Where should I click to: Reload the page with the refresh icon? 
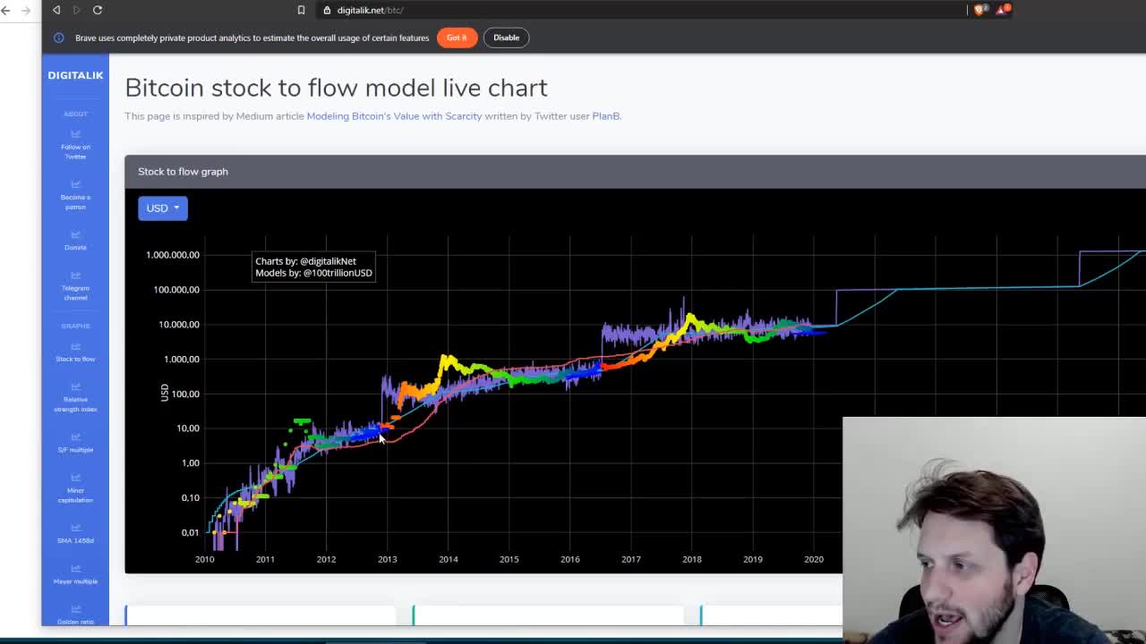click(x=98, y=10)
